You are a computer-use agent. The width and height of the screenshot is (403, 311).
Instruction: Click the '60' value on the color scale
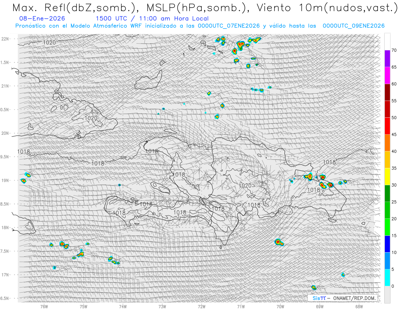pos(394,84)
